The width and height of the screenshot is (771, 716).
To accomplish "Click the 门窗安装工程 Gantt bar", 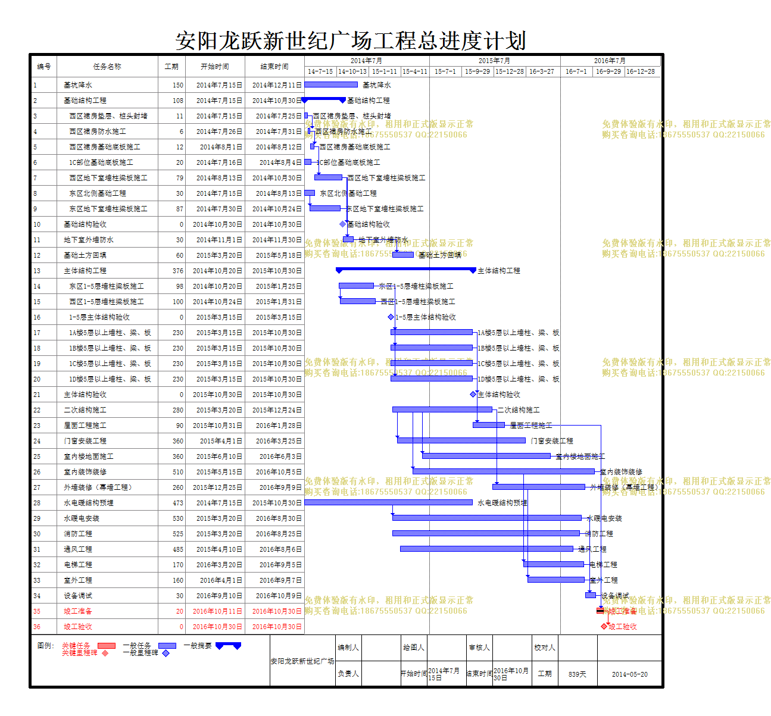I will tap(461, 440).
